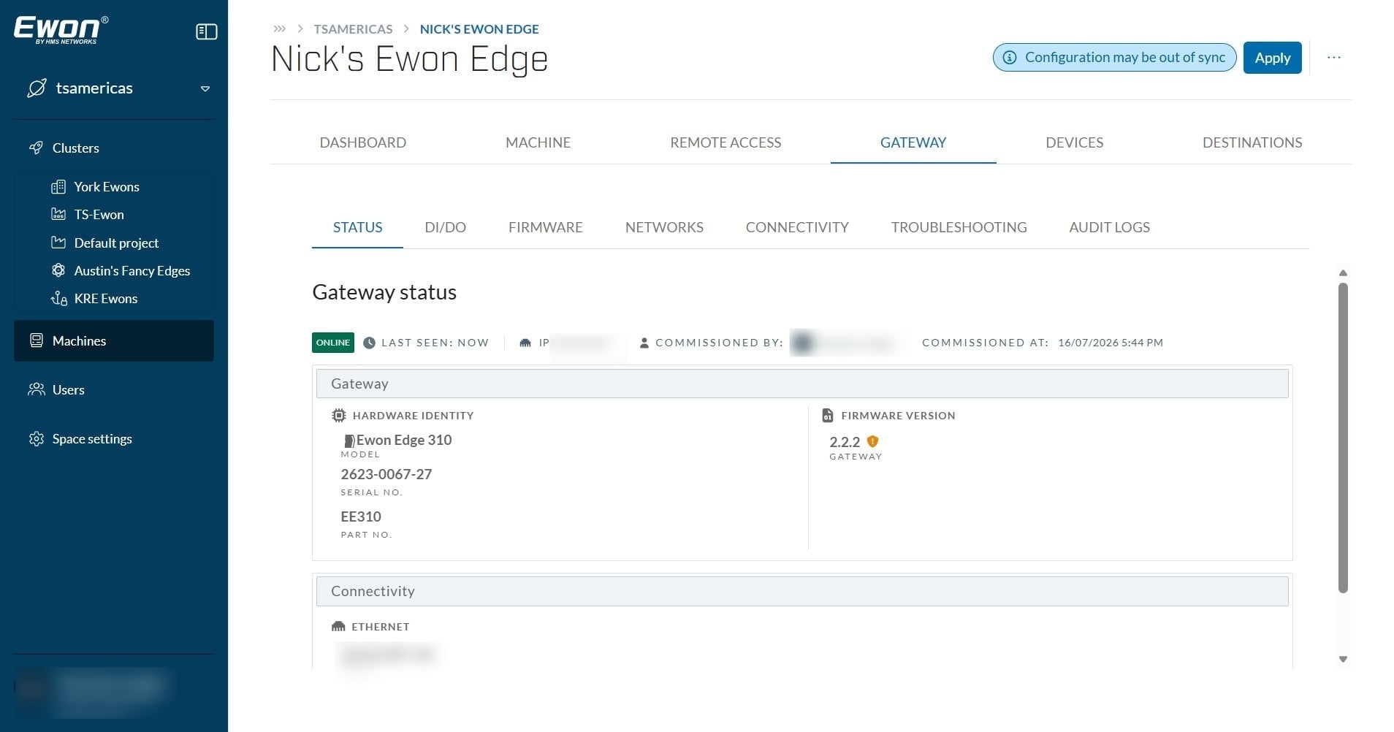The width and height of the screenshot is (1394, 732).
Task: Switch to DESTINATIONS tab
Action: pyautogui.click(x=1252, y=142)
